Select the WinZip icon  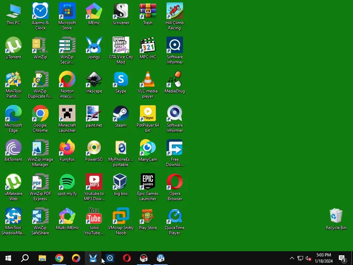coord(40,48)
